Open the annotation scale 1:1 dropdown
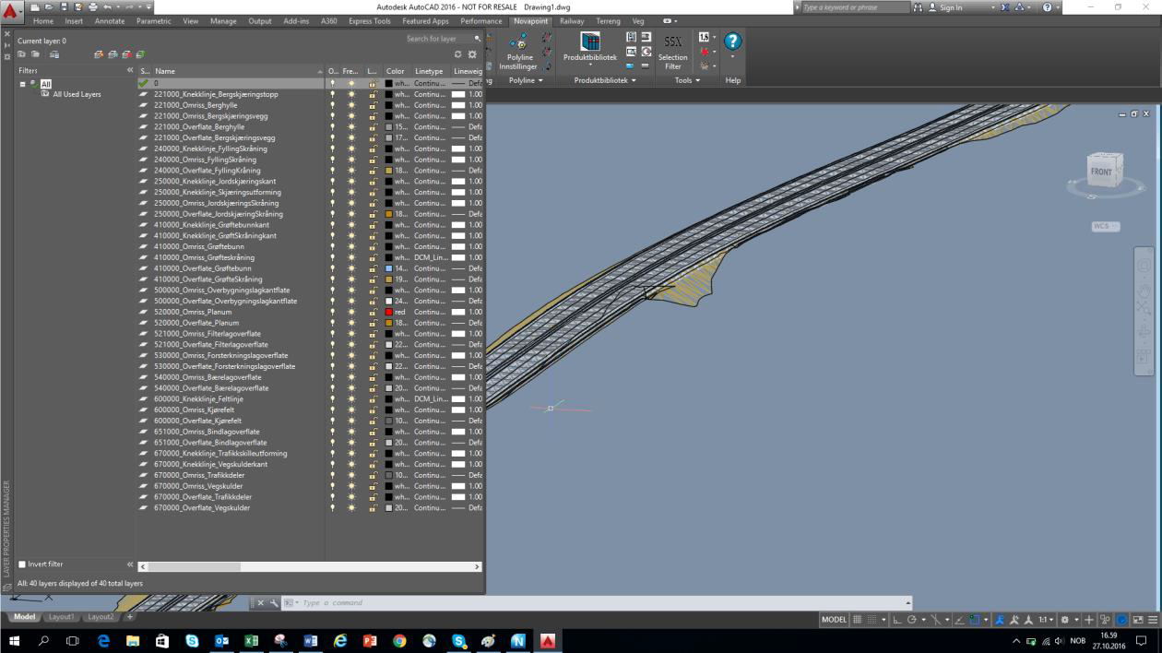The image size is (1162, 653). click(1049, 620)
